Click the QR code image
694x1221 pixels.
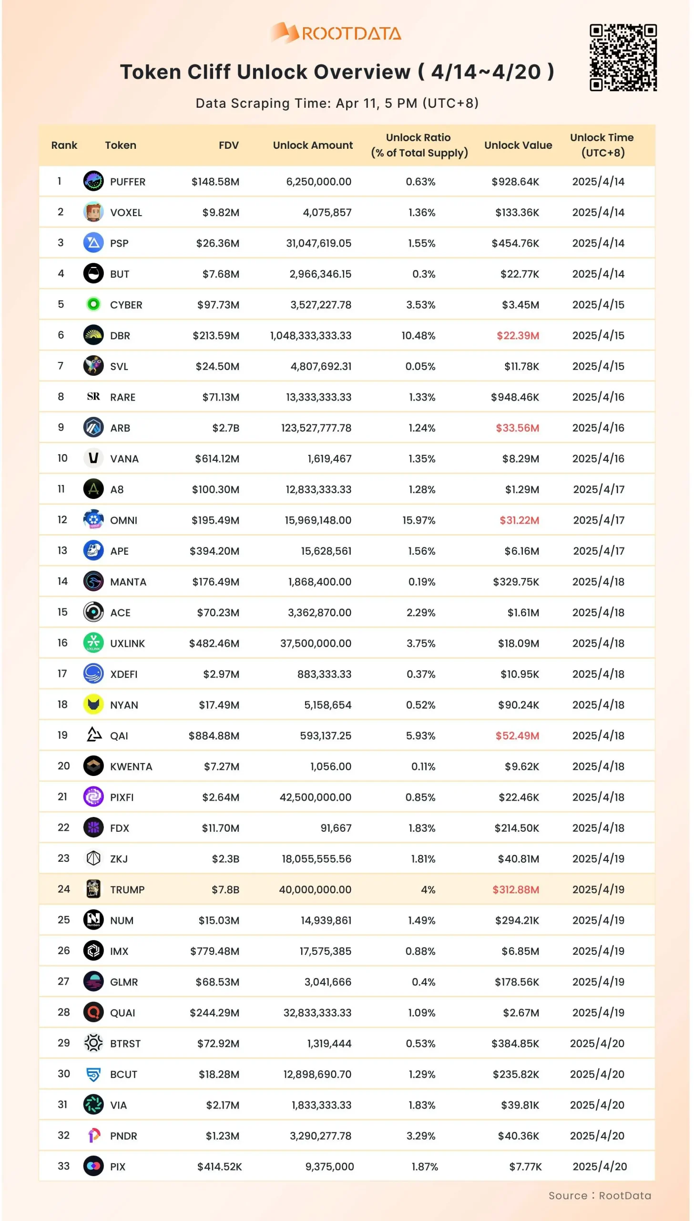coord(623,57)
